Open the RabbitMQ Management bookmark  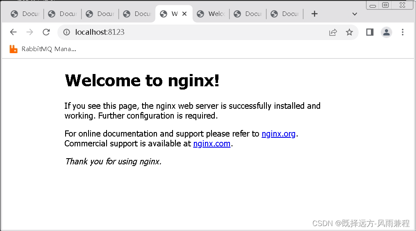(x=43, y=49)
